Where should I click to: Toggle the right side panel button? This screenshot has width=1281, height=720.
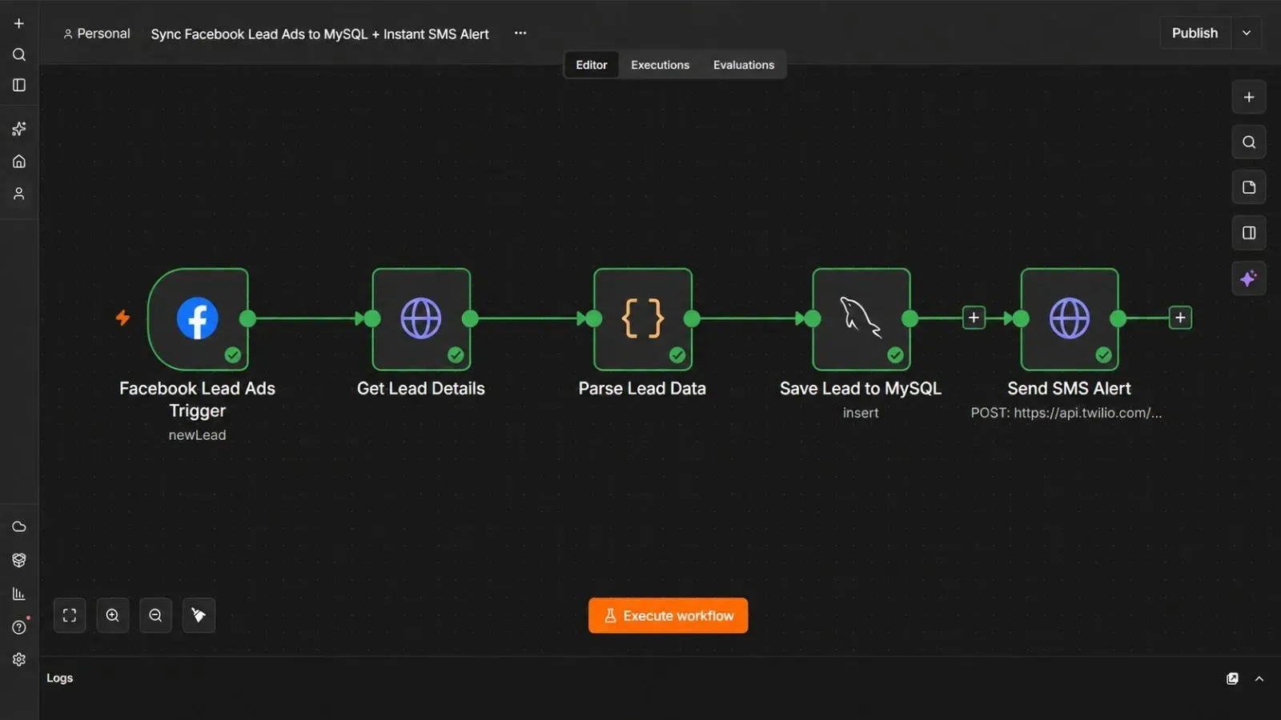click(1249, 233)
